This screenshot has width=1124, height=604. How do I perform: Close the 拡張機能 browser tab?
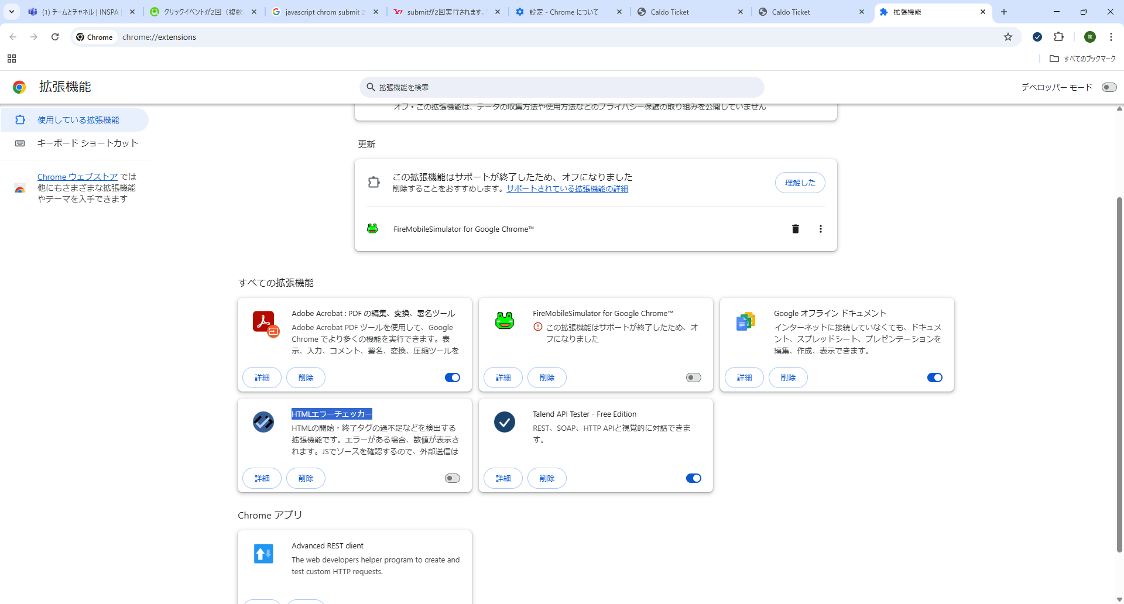[982, 12]
